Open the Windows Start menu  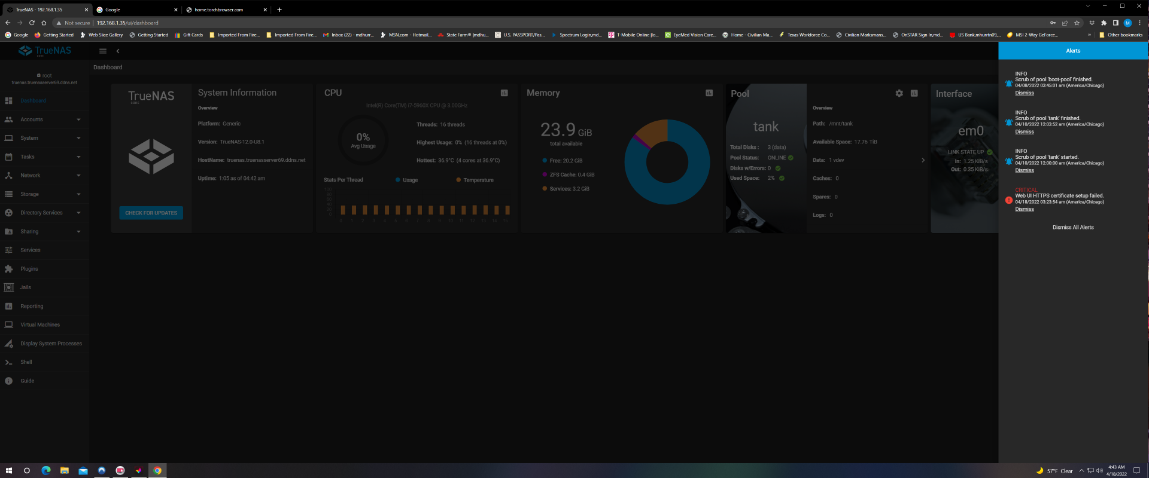pos(8,471)
